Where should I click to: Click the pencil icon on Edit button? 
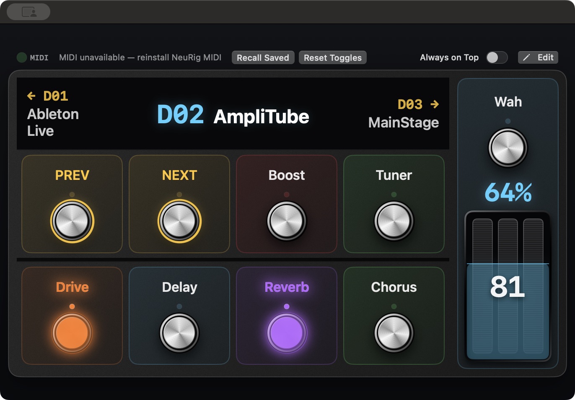coord(526,57)
